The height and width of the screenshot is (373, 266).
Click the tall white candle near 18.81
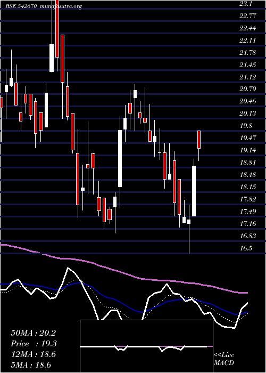[x=194, y=191]
